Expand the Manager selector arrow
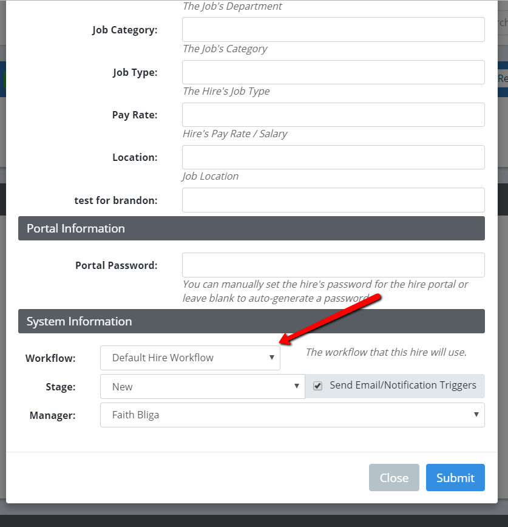The height and width of the screenshot is (527, 508). (x=477, y=415)
